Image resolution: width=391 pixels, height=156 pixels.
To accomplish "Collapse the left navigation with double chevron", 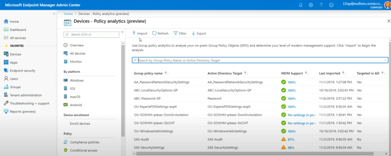I will [x=54, y=14].
